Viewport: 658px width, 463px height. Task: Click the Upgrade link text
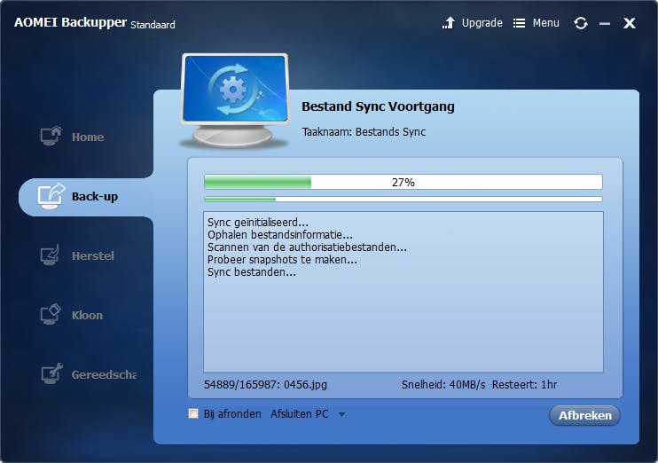point(482,23)
